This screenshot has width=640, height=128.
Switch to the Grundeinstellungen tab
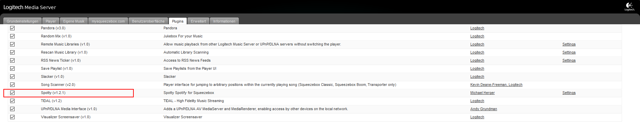[22, 21]
